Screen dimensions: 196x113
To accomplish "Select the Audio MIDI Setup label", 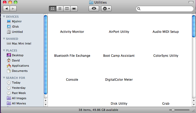I will tap(166, 32).
